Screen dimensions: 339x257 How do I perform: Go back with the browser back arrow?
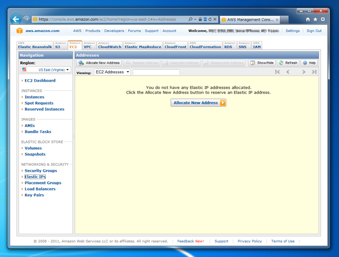coord(16,19)
